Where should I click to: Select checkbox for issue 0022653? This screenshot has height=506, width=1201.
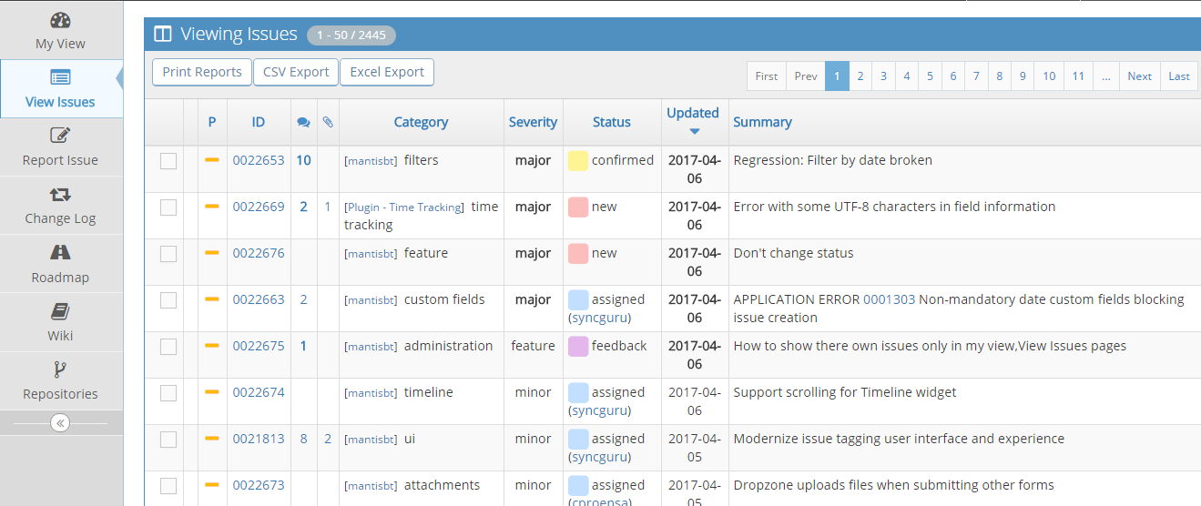click(168, 161)
